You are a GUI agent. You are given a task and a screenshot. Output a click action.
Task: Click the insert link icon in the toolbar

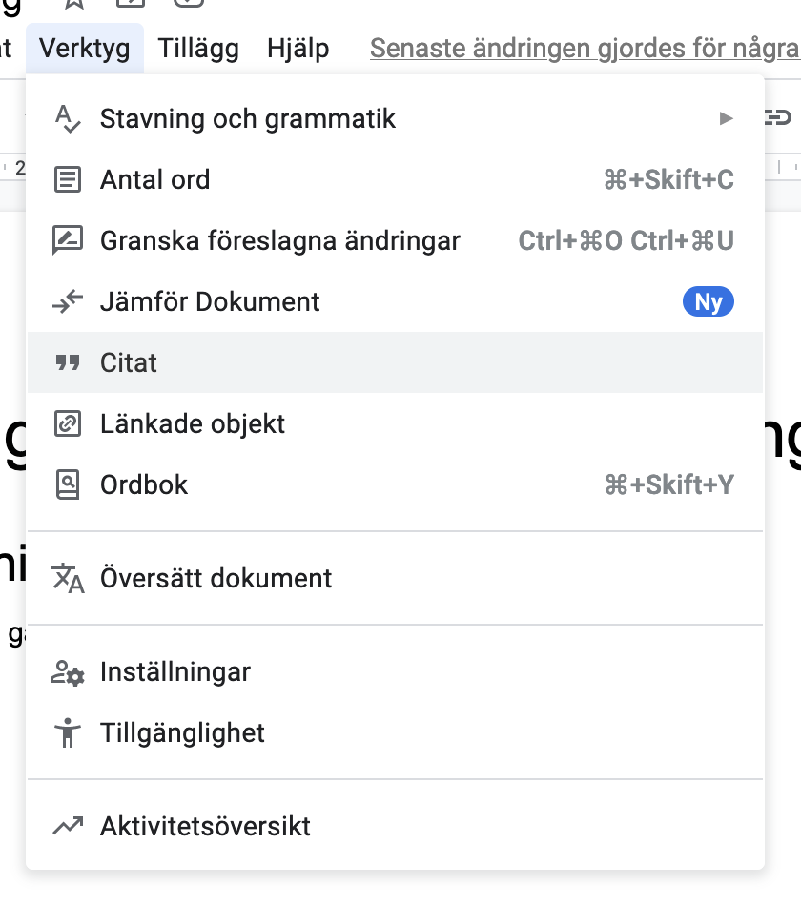click(x=778, y=117)
